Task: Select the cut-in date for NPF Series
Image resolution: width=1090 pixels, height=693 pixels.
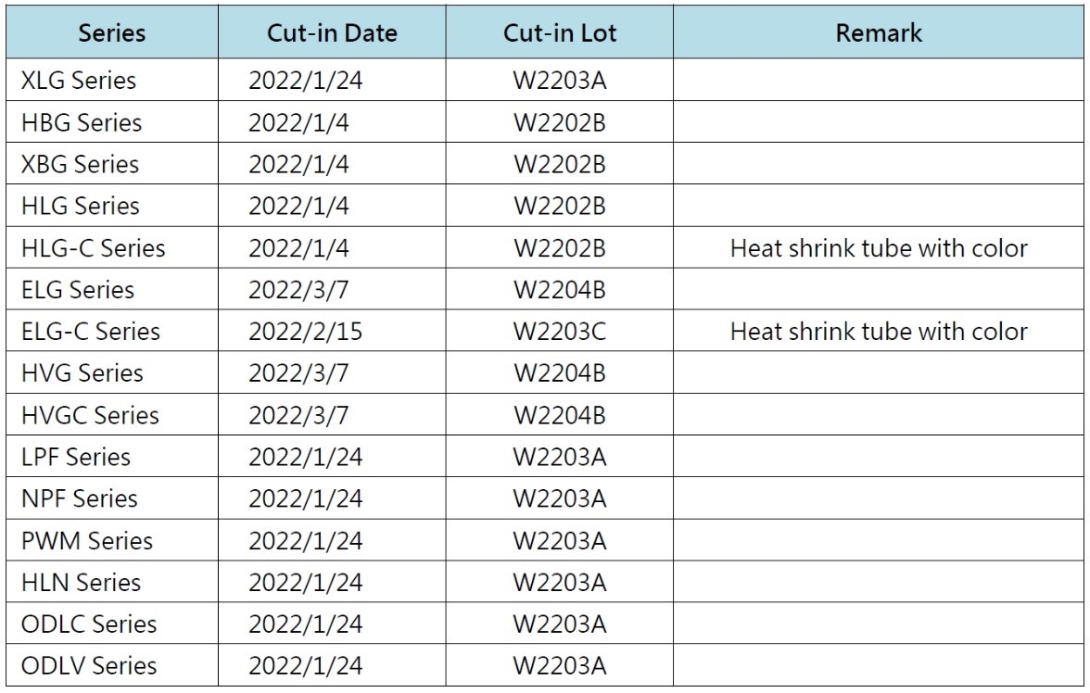Action: click(x=305, y=498)
